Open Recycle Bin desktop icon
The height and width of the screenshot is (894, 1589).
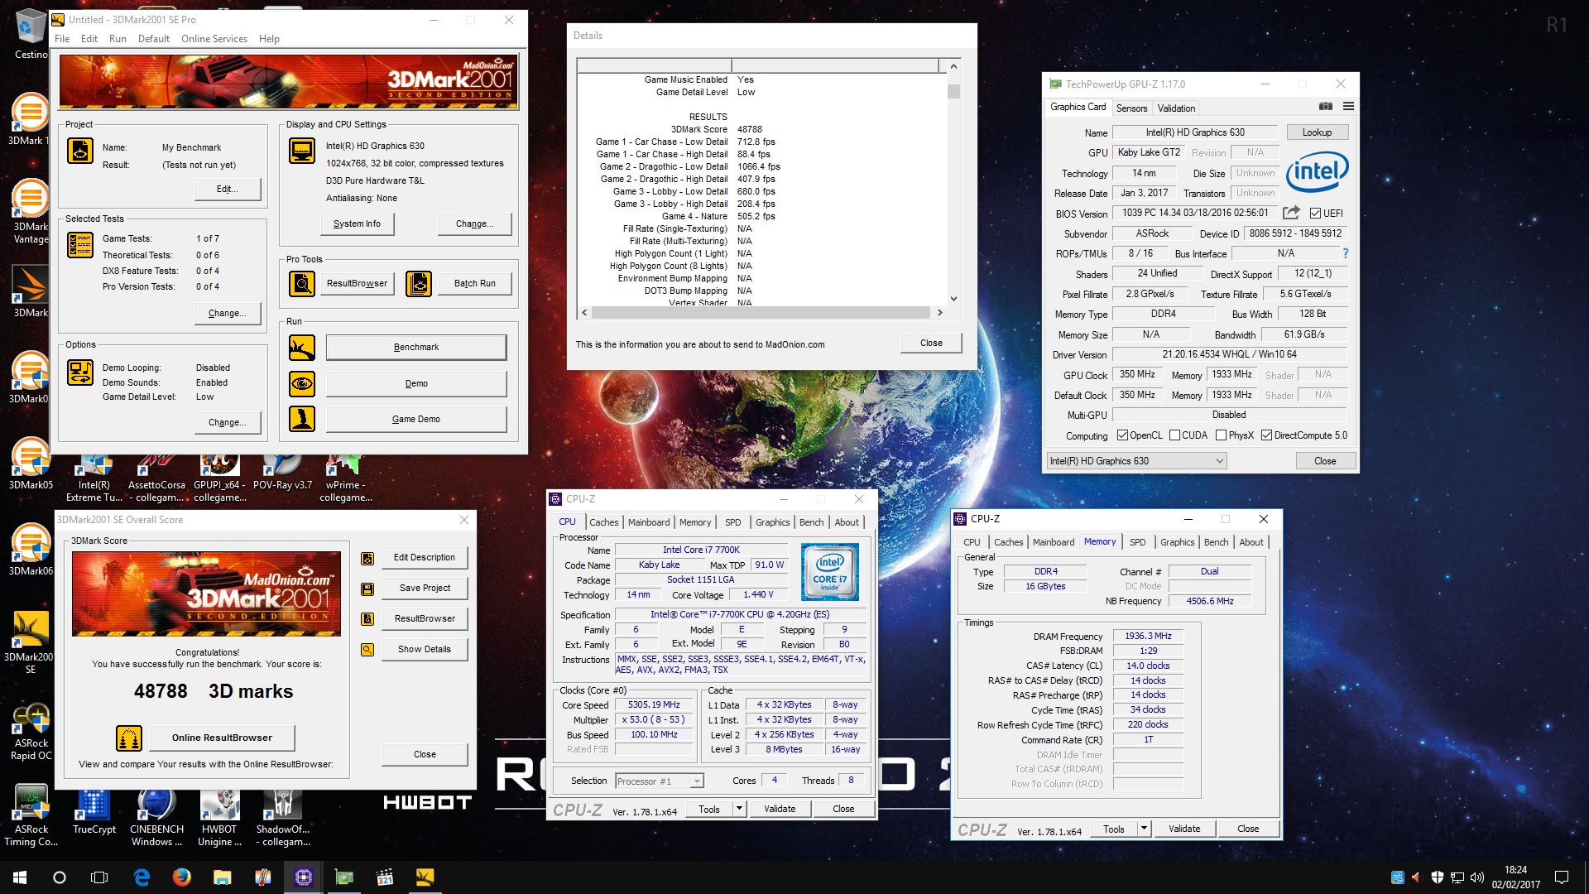(x=31, y=33)
